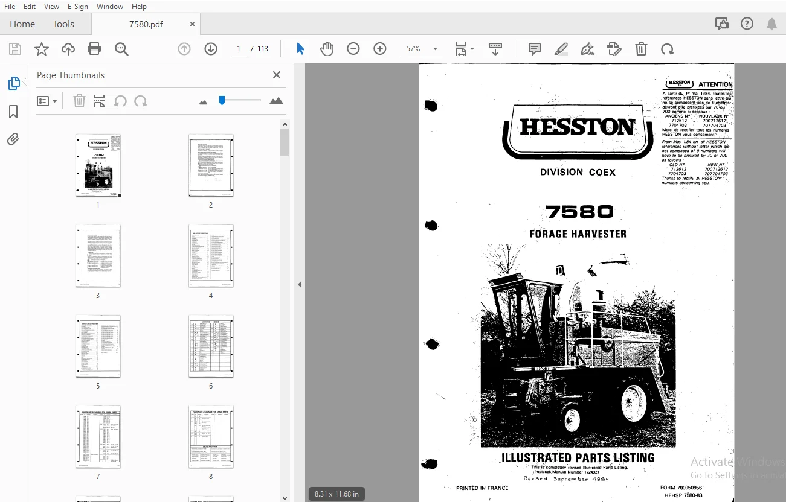Rotate the page with toolbar rotate icon
Screen dimensions: 786x502
(668, 49)
